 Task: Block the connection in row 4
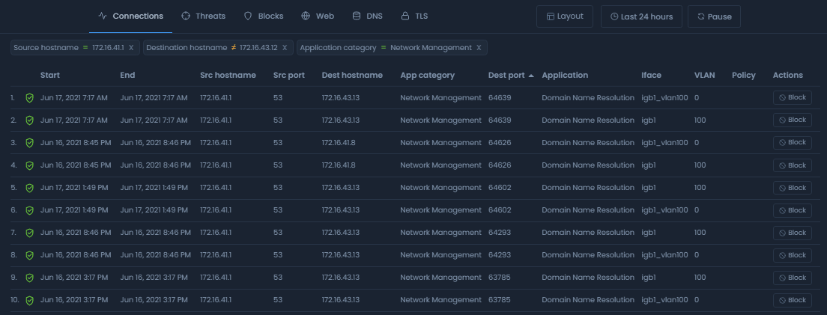point(793,165)
